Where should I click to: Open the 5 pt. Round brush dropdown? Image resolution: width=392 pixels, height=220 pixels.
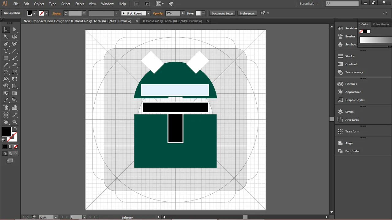point(148,13)
